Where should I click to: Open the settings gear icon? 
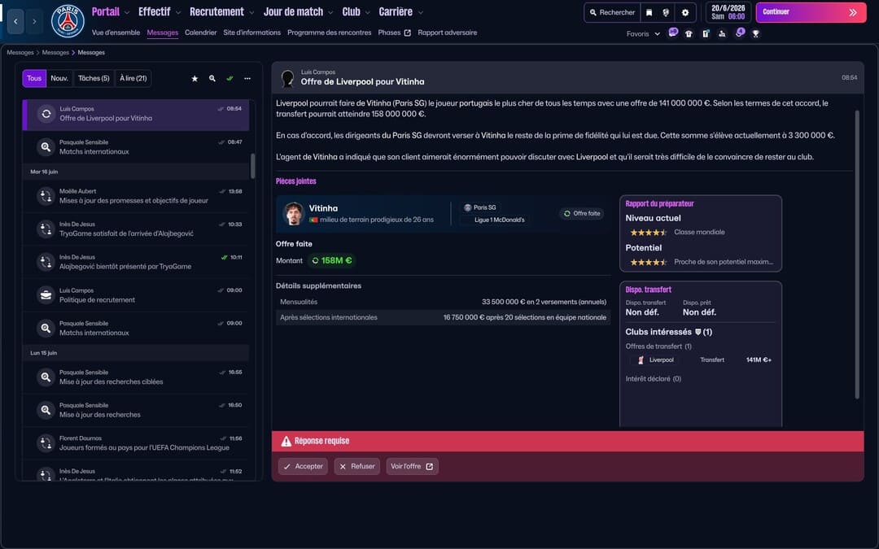pos(684,12)
